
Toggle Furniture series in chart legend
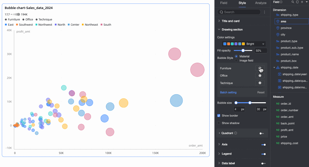pos(12,19)
